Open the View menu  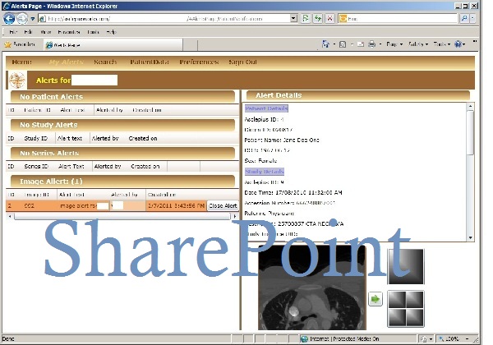click(x=45, y=32)
